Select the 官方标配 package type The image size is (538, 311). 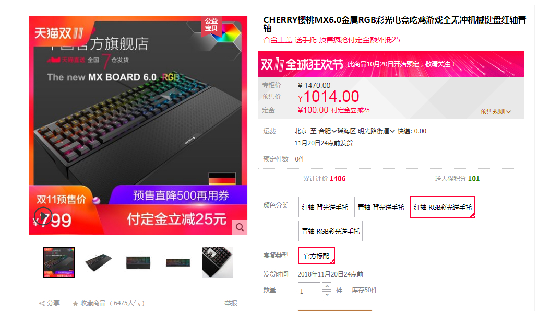pos(316,256)
